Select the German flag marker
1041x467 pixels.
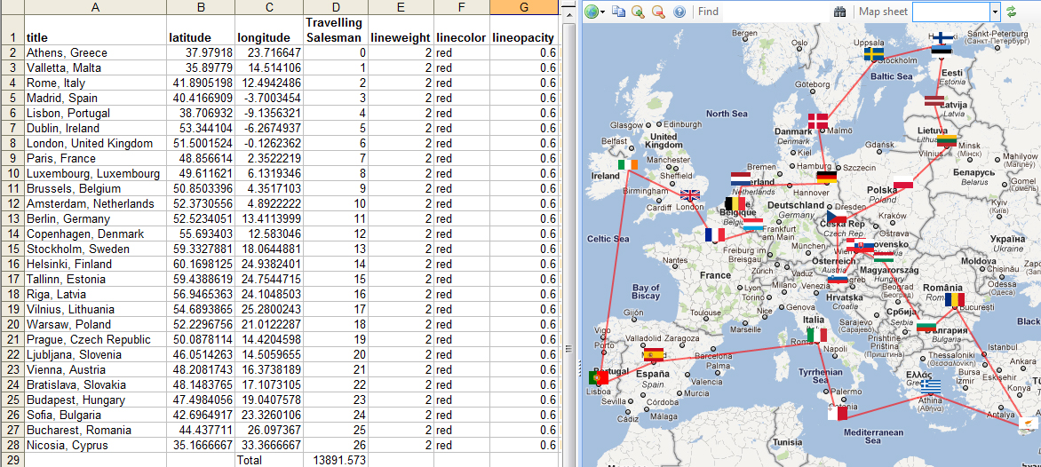[x=827, y=177]
